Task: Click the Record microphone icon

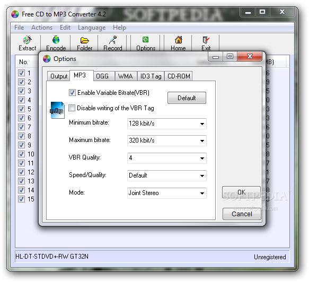Action: pyautogui.click(x=113, y=40)
